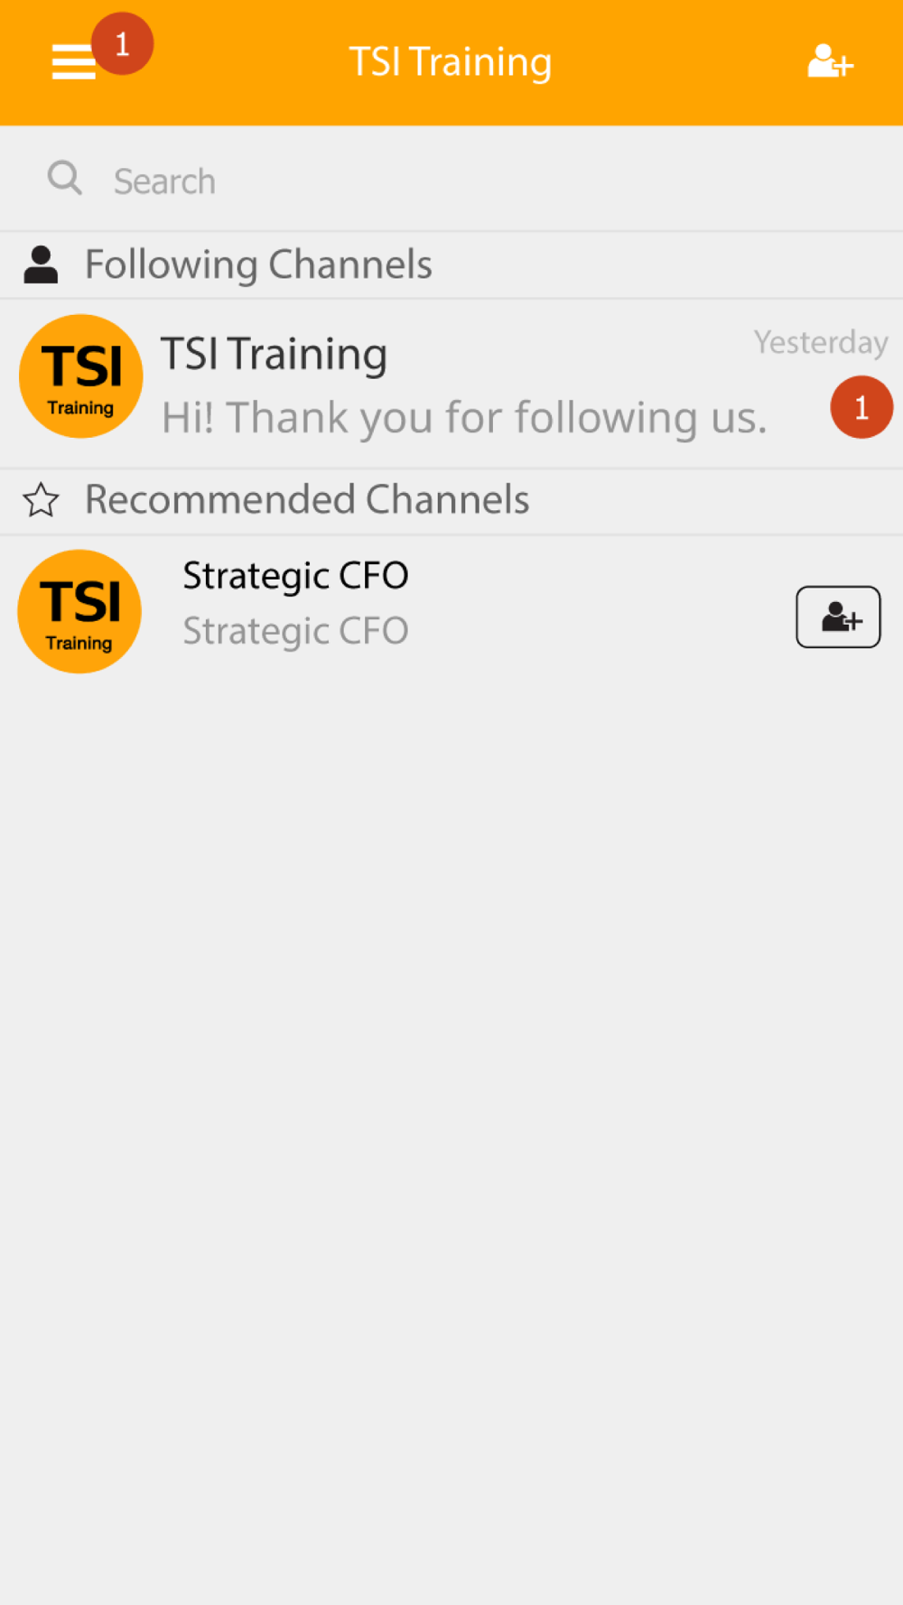Tap the empty area below channel list
The image size is (903, 1605).
pos(451,1137)
